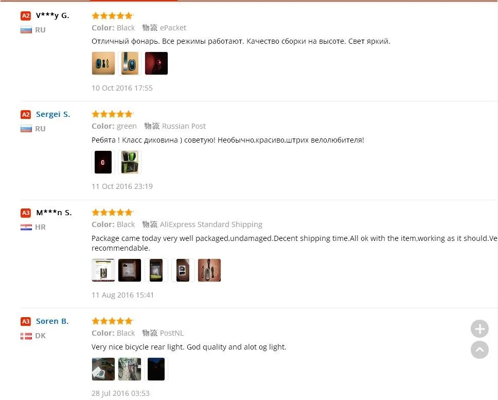Screen dimensions: 498x400
Task: Open Sergei's dark red zero photo
Action: point(103,162)
